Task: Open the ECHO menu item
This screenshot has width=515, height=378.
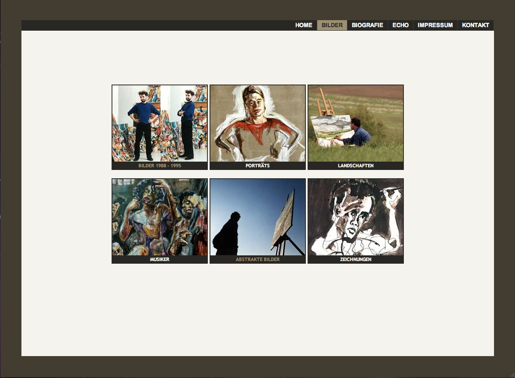Action: [x=400, y=25]
